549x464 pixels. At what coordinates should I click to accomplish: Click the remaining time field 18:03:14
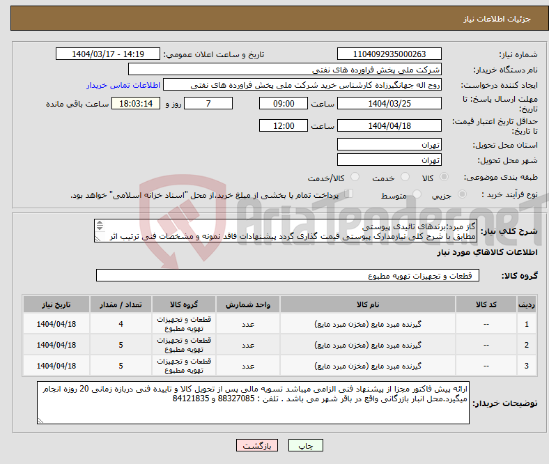[x=136, y=103]
